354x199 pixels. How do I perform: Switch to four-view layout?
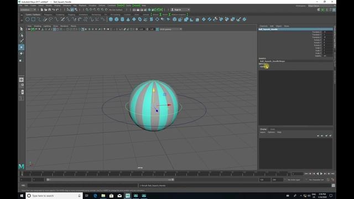point(21,86)
